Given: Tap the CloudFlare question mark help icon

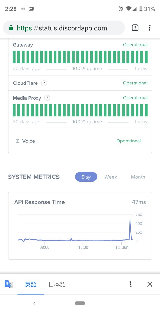Looking at the screenshot, I should click(44, 83).
